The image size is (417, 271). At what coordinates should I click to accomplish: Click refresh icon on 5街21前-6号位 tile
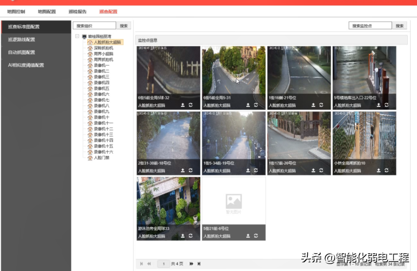pos(256,236)
